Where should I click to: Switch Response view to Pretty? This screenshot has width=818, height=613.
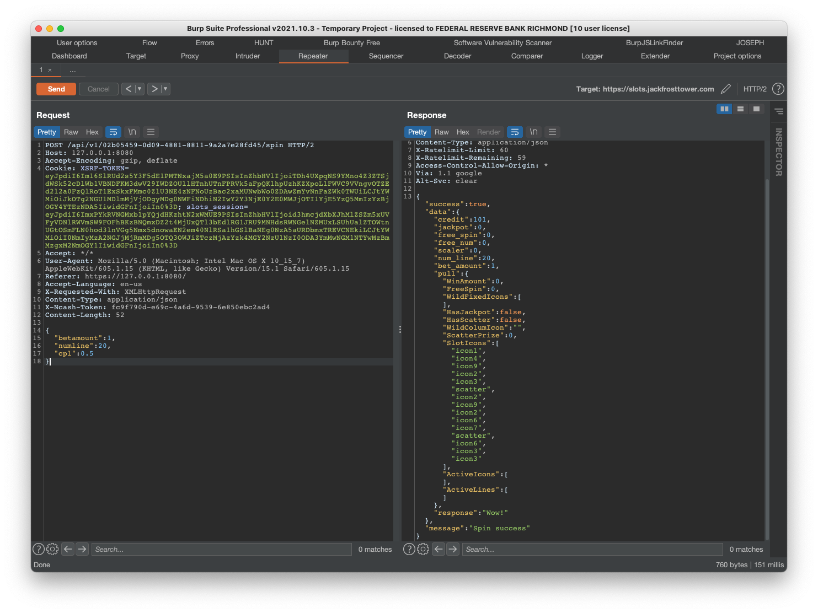[418, 132]
